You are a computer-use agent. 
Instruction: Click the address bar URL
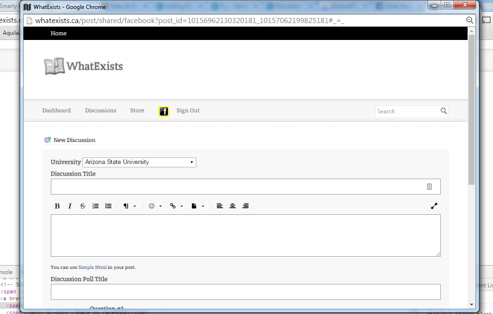click(x=190, y=21)
